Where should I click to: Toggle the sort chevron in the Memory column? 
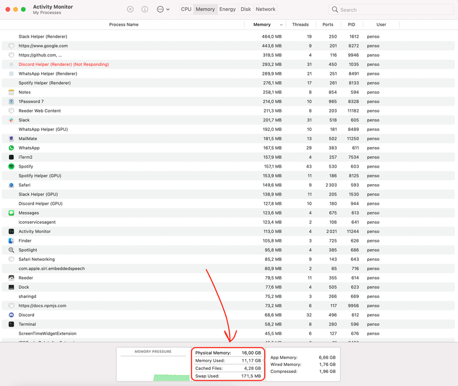tap(281, 25)
